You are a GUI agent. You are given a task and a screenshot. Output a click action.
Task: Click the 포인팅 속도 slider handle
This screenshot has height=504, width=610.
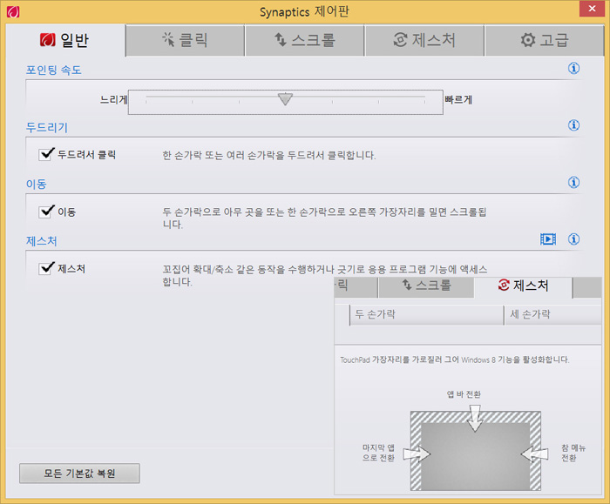pos(285,99)
